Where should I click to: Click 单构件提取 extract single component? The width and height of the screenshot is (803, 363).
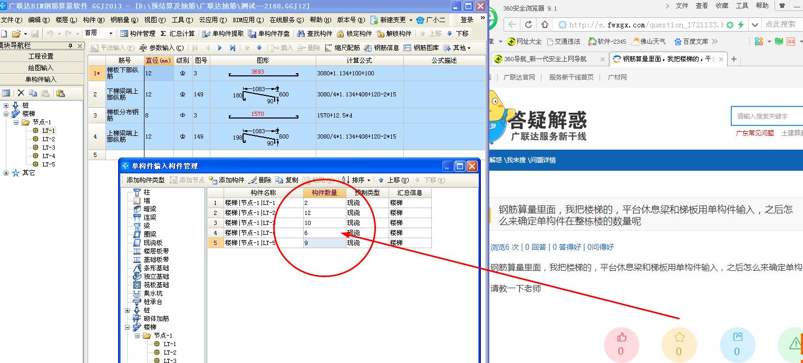(x=223, y=33)
